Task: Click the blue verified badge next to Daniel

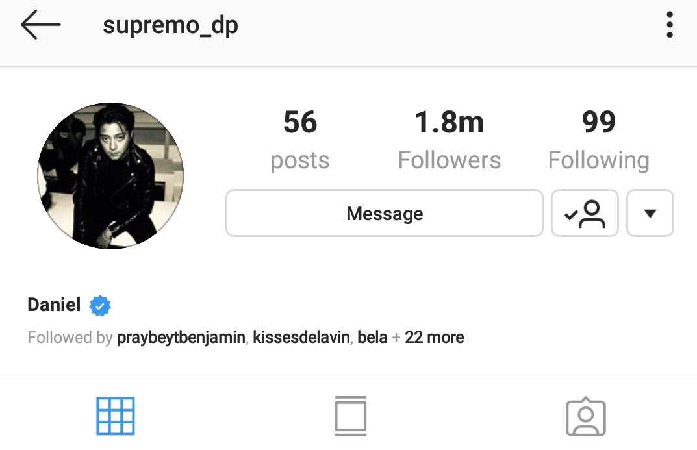Action: pyautogui.click(x=100, y=306)
